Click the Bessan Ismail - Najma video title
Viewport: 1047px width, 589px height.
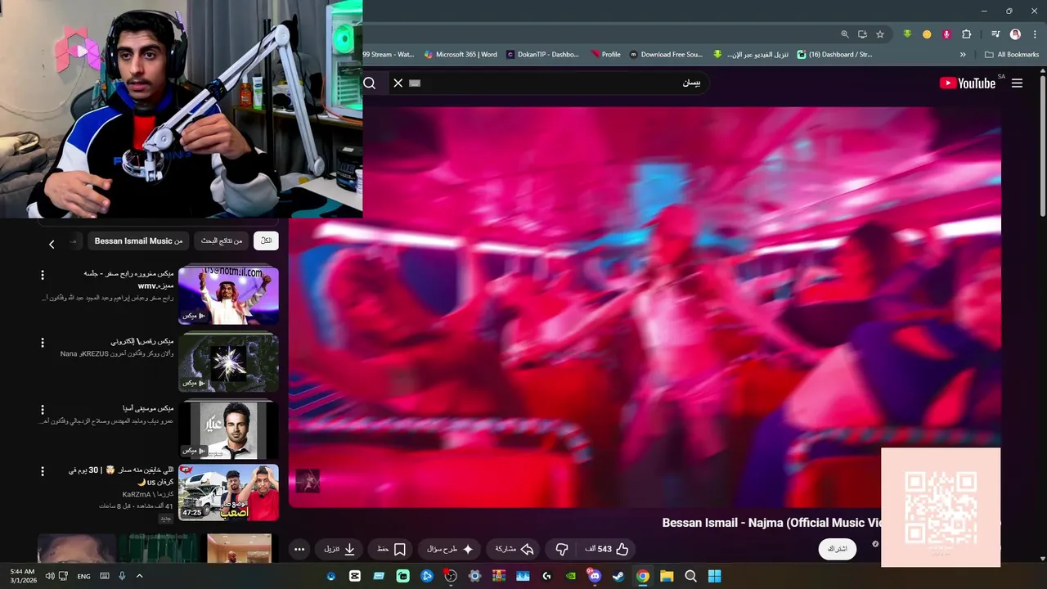[x=771, y=523]
